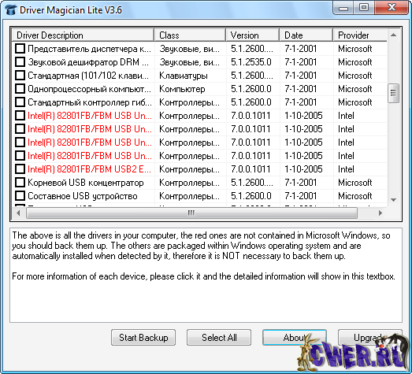The width and height of the screenshot is (412, 374).
Task: Click the Select All button
Action: pyautogui.click(x=219, y=338)
